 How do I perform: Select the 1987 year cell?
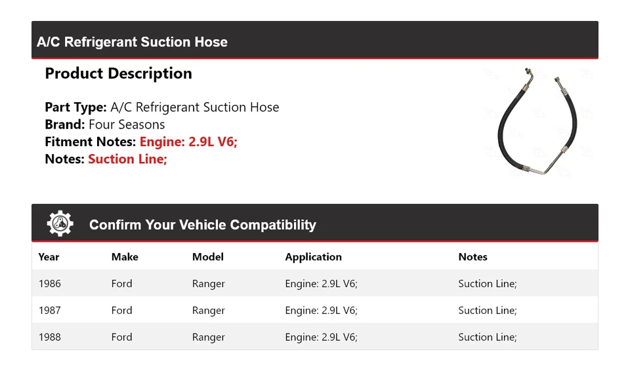49,311
